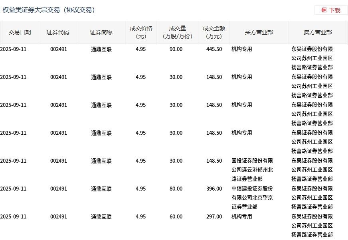This screenshot has height=240, width=348.
Task: Click 机构专用 in the 297.00 amount row
Action: 242,216
